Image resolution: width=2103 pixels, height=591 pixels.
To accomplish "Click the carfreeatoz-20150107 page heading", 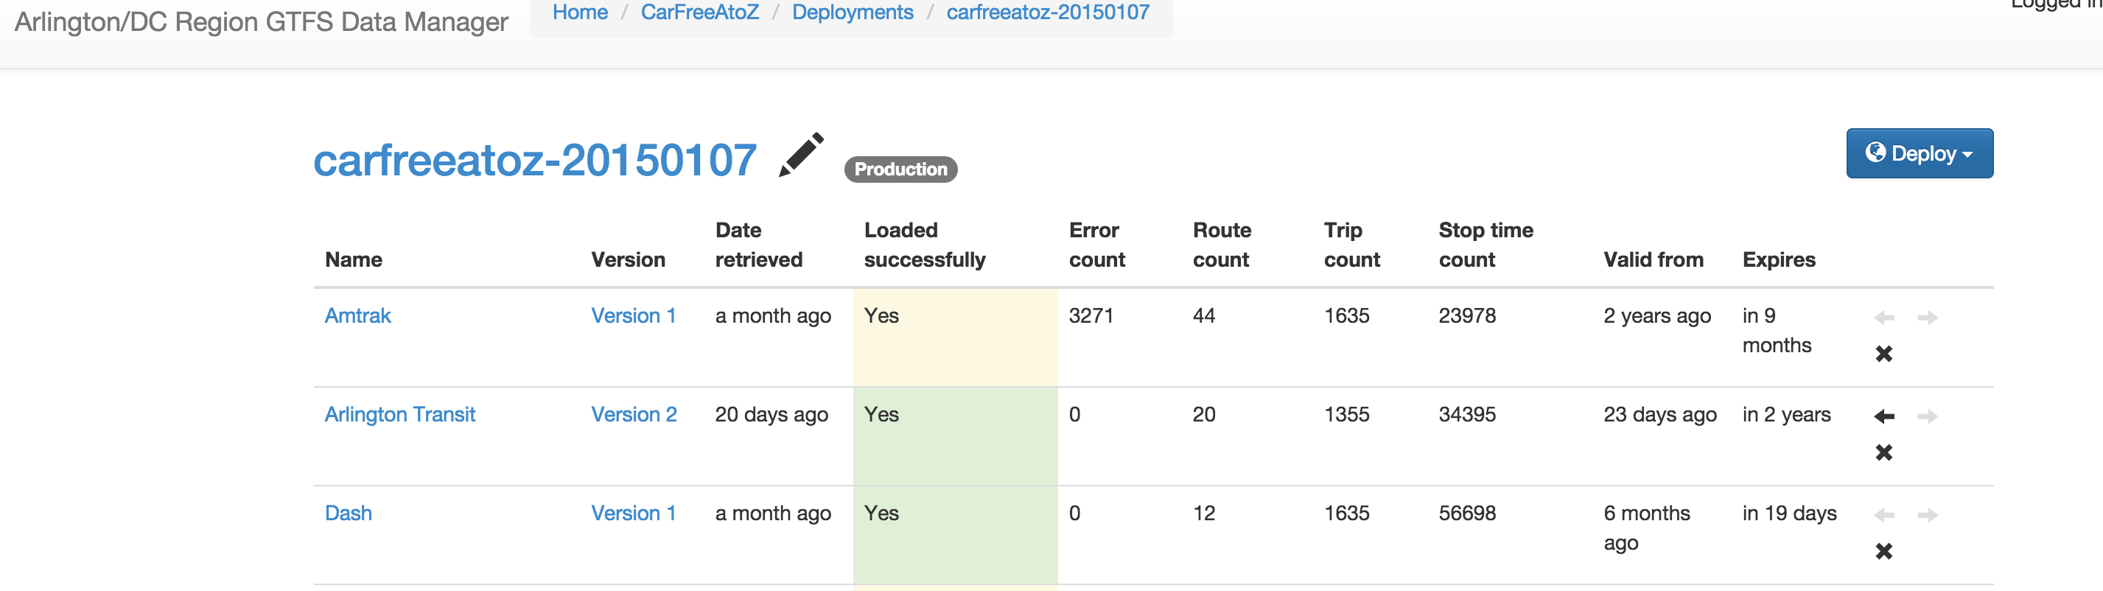I will pos(535,160).
